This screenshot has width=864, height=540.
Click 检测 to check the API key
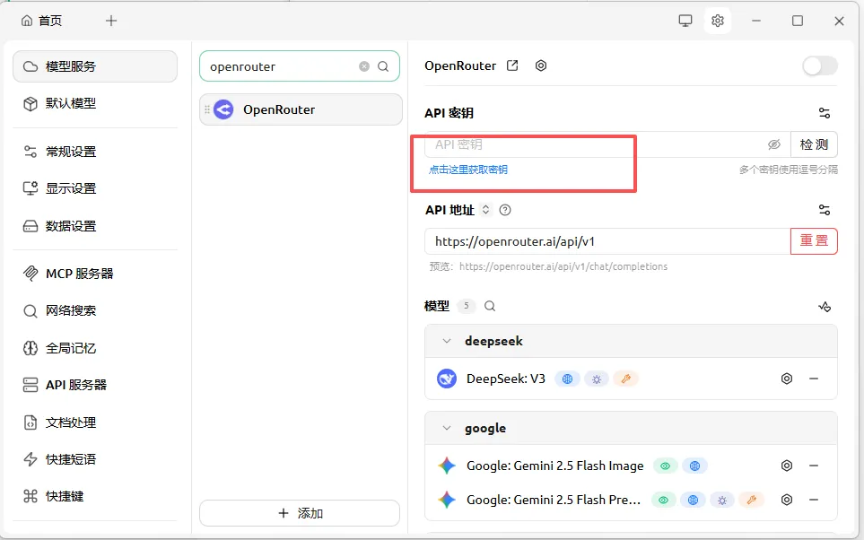[814, 144]
